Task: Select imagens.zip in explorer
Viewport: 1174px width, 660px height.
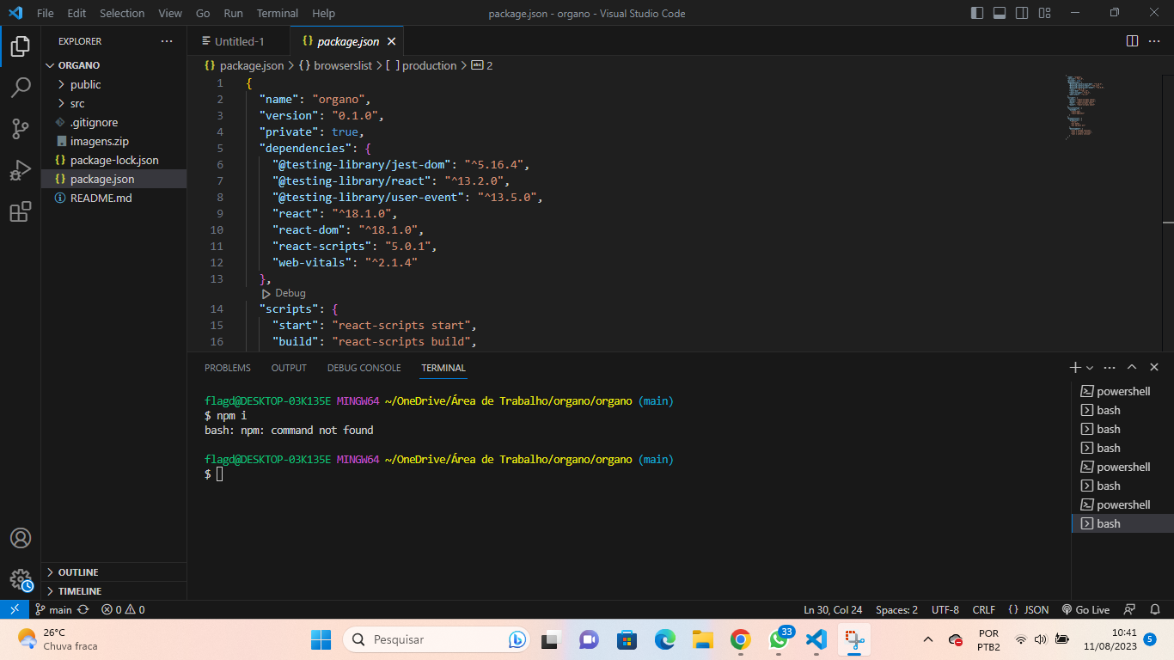Action: tap(113, 141)
